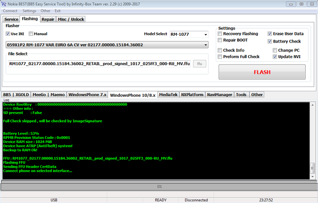Maximize the Nokia BEST window

[x=302, y=4]
